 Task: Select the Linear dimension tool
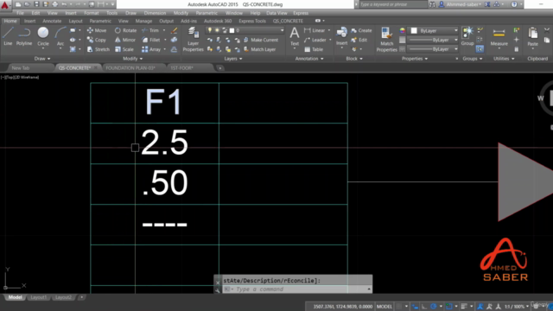click(315, 30)
